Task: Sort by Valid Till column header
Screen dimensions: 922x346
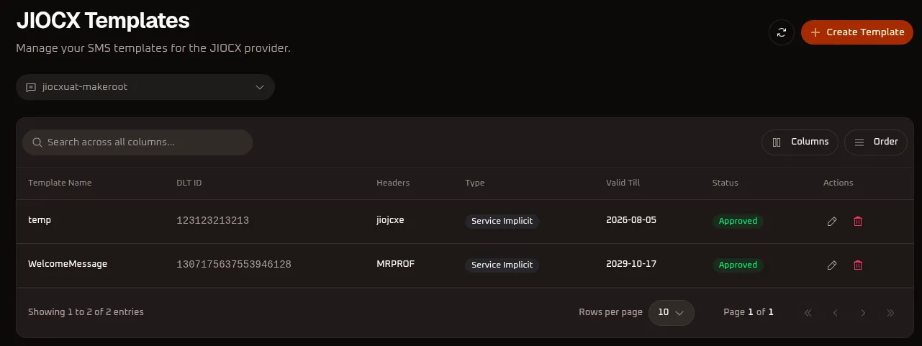Action: coord(623,183)
